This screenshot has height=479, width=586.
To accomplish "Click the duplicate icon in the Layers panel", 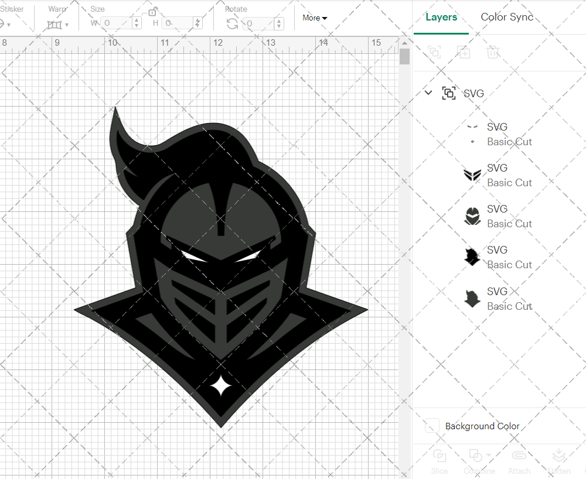I will (x=464, y=52).
